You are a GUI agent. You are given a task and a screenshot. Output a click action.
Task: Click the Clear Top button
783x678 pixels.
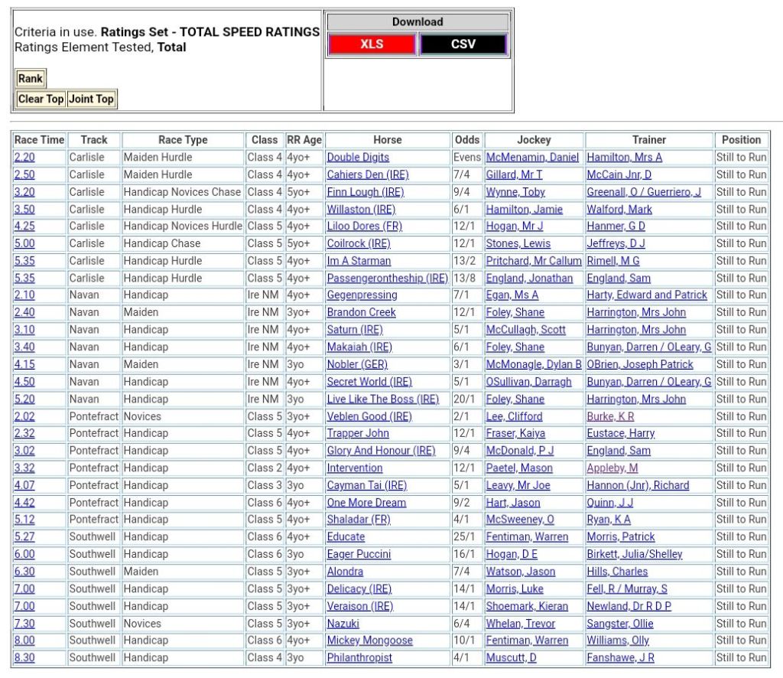click(41, 99)
